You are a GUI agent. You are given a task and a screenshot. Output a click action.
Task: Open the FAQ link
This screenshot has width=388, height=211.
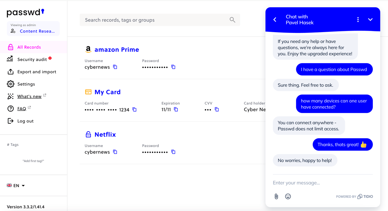22,109
